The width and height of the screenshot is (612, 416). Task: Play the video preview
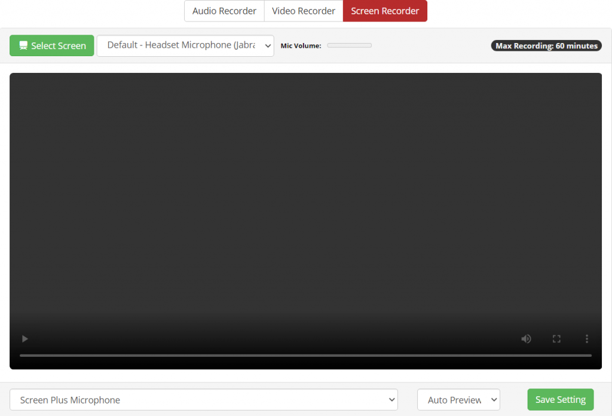point(25,339)
